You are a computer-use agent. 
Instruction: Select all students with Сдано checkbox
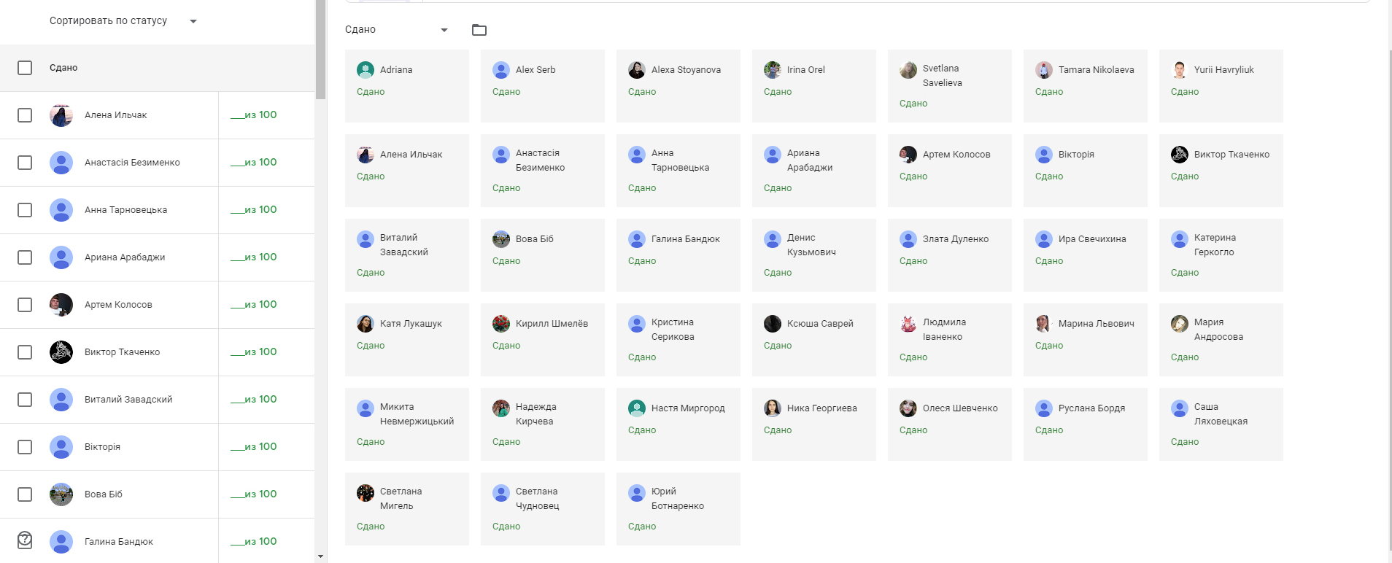(25, 68)
